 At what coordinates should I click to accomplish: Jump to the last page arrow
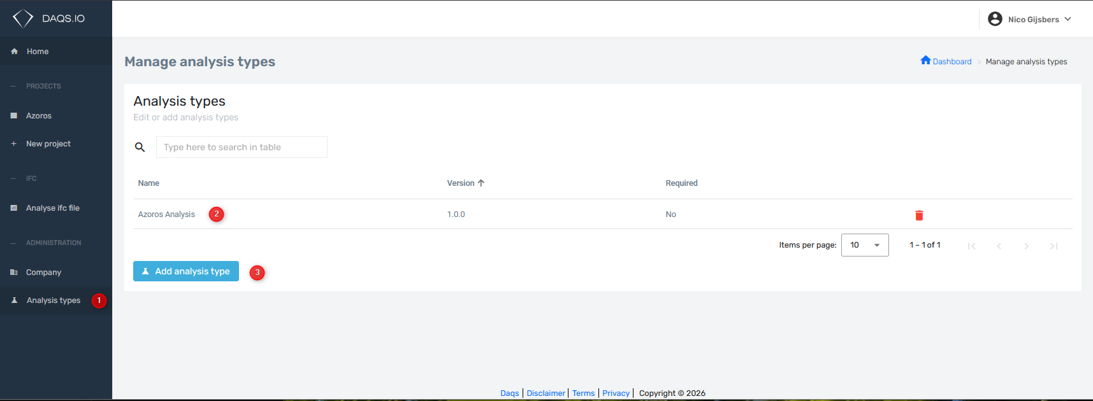point(1053,246)
